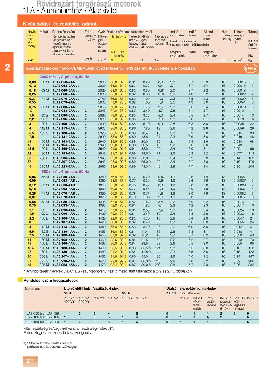Click the row label 1LA7 106 bis 1LA7 166
Image resolution: width=261 pixels, height=367 pixels.
pos(42,317)
